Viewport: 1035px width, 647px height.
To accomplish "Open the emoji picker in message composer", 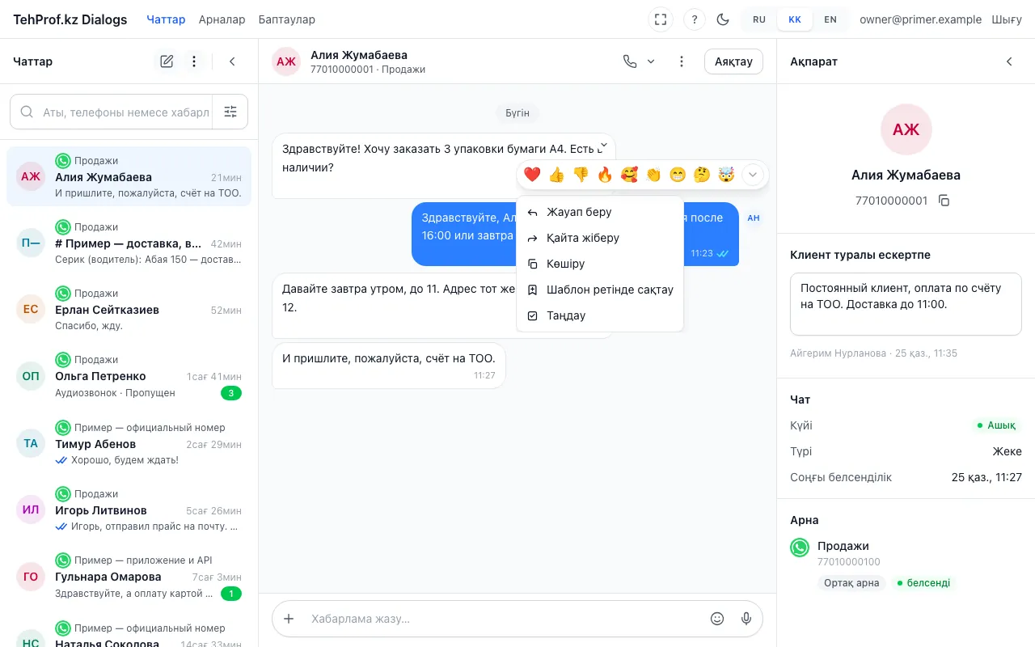I will coord(717,619).
